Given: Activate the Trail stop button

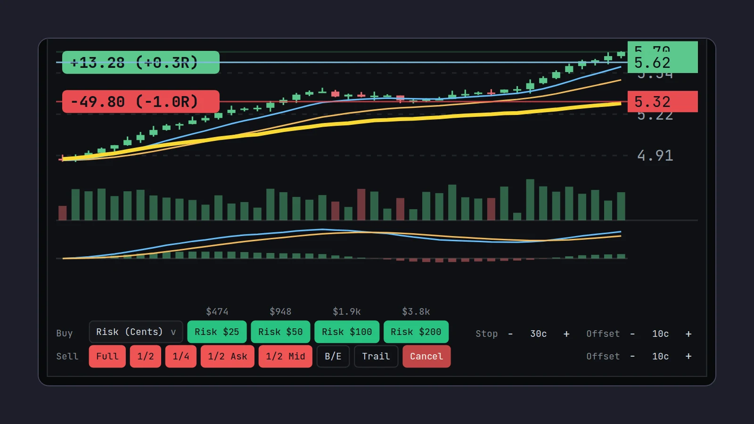Looking at the screenshot, I should [376, 357].
